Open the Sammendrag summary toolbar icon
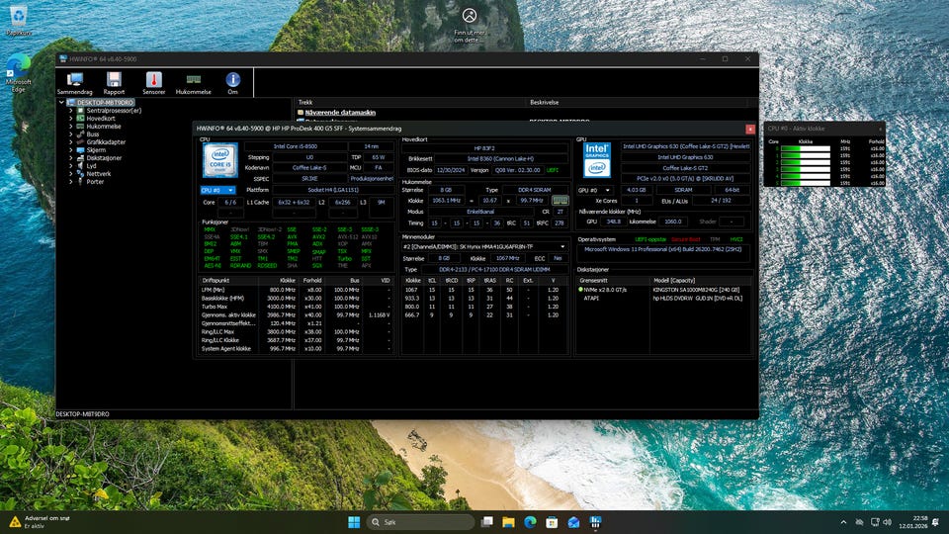The width and height of the screenshot is (949, 534). [74, 82]
